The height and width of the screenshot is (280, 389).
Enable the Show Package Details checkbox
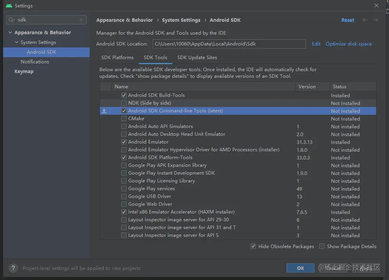click(x=322, y=246)
